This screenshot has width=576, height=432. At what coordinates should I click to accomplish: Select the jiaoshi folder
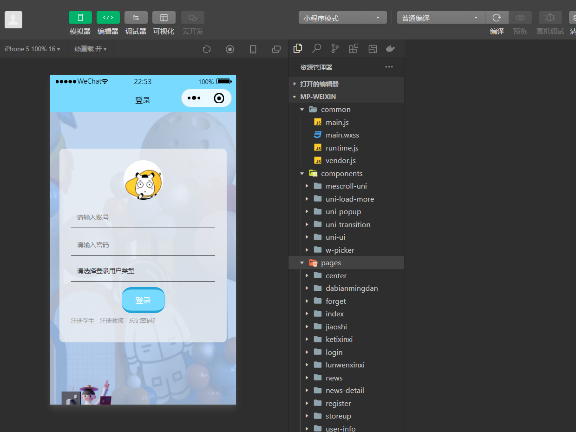pos(346,327)
